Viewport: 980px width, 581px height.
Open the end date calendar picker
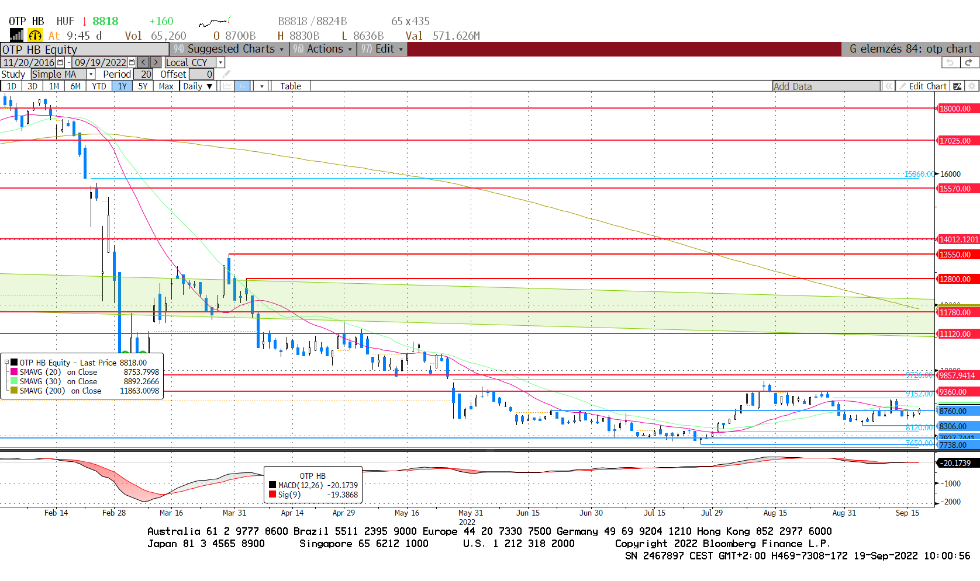[132, 62]
